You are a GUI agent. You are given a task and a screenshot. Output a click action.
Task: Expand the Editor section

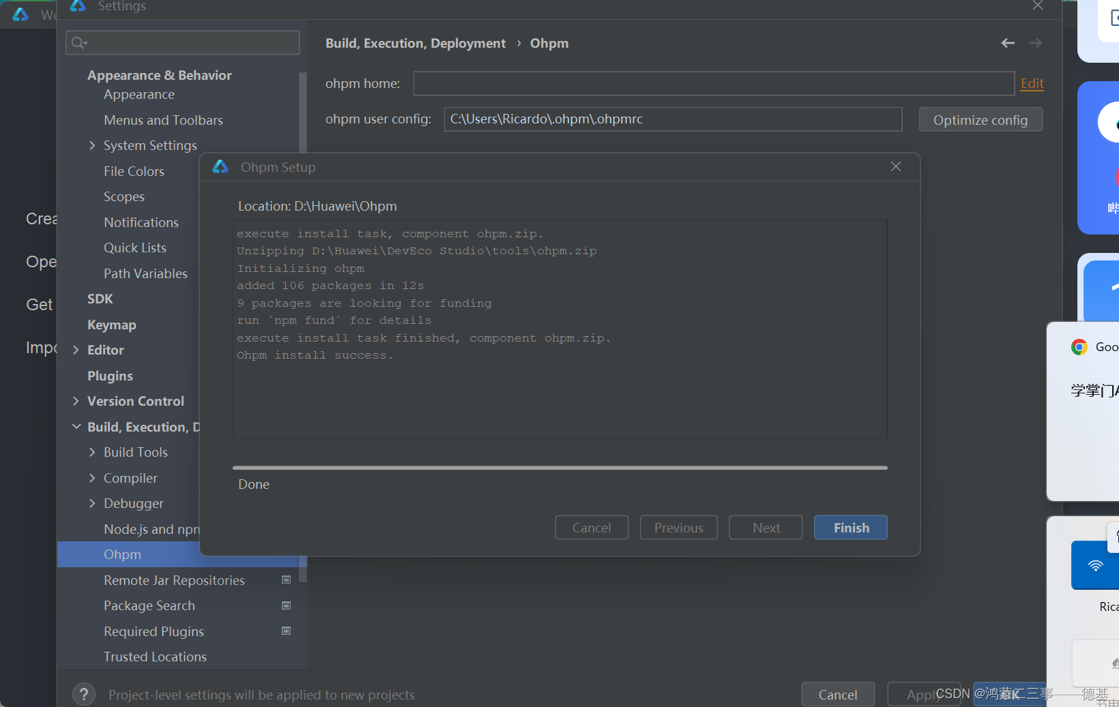click(76, 350)
